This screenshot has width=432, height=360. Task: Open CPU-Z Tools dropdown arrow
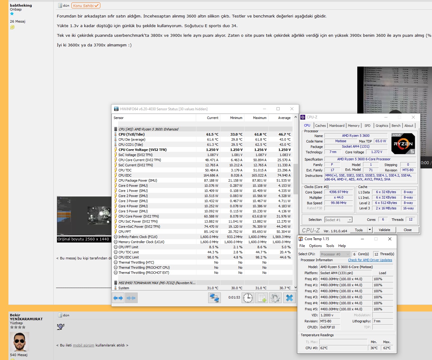coord(370,230)
